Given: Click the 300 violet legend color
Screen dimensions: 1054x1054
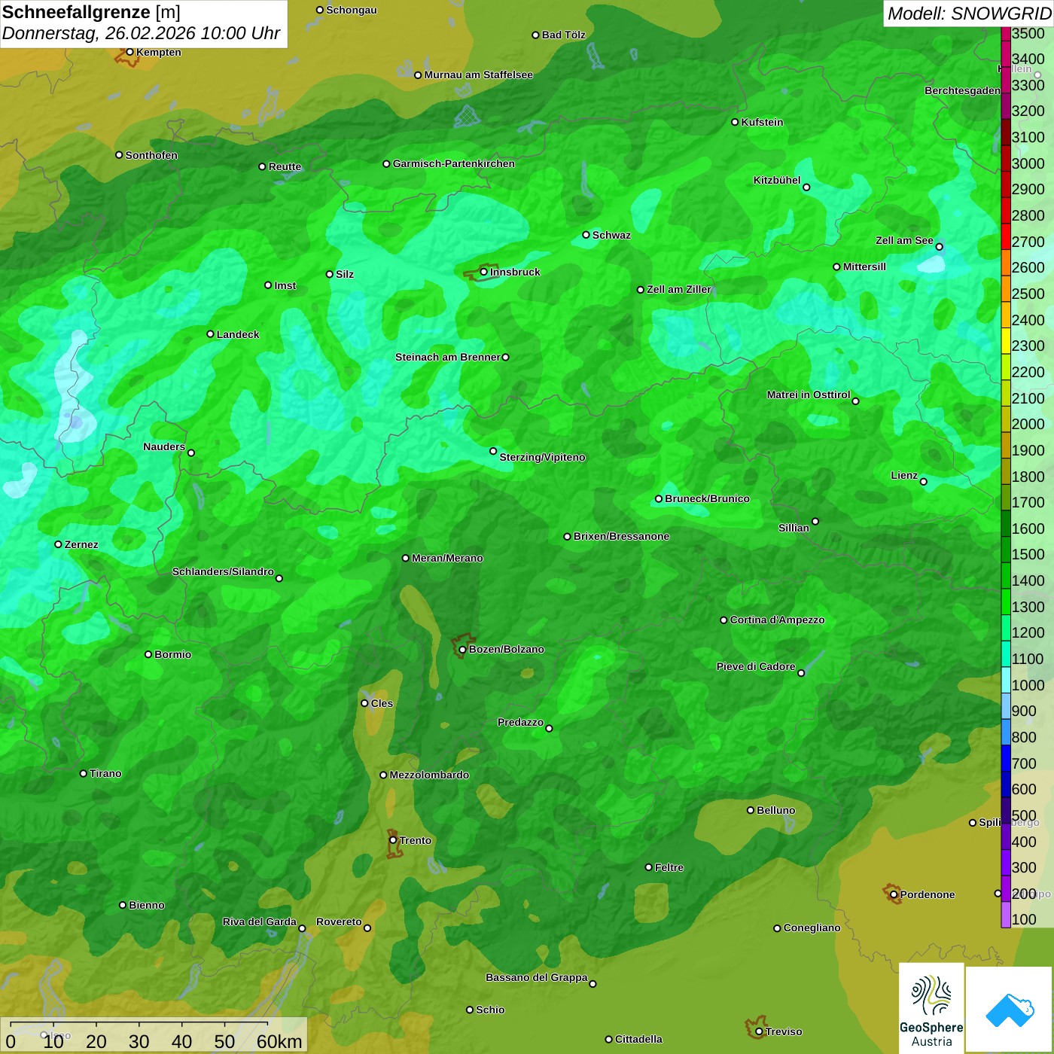Looking at the screenshot, I should 1006,862.
